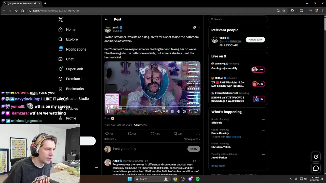Click Grok icon on yoxic's post

tap(194, 27)
